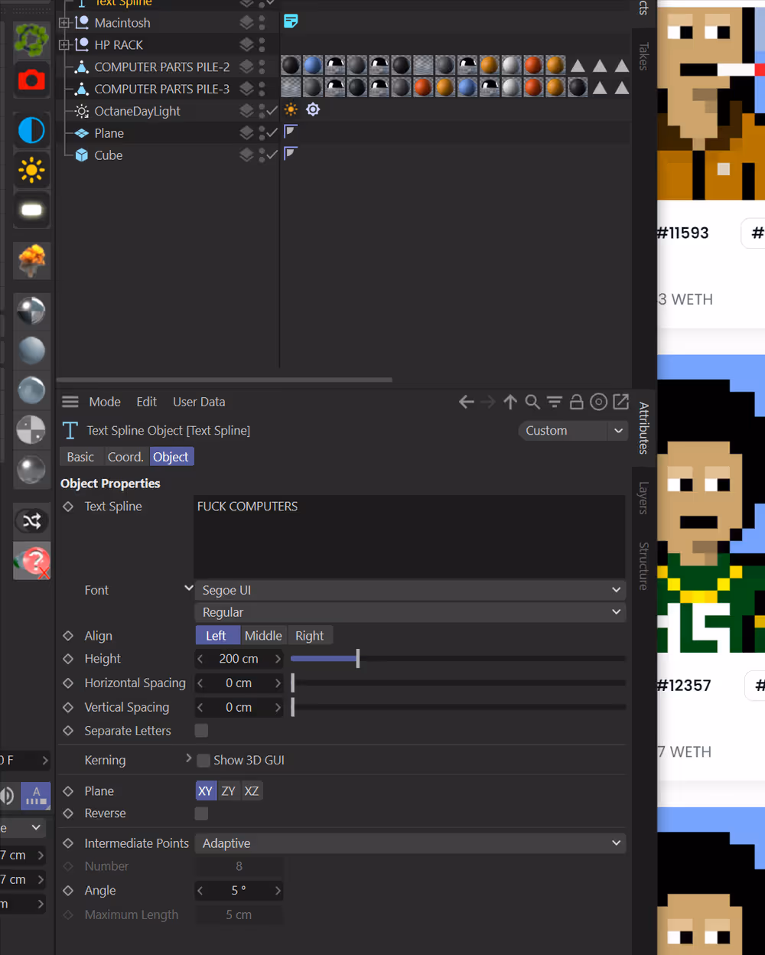Expand the Macintosh object tree node
Screen dimensions: 765x955
(x=64, y=23)
